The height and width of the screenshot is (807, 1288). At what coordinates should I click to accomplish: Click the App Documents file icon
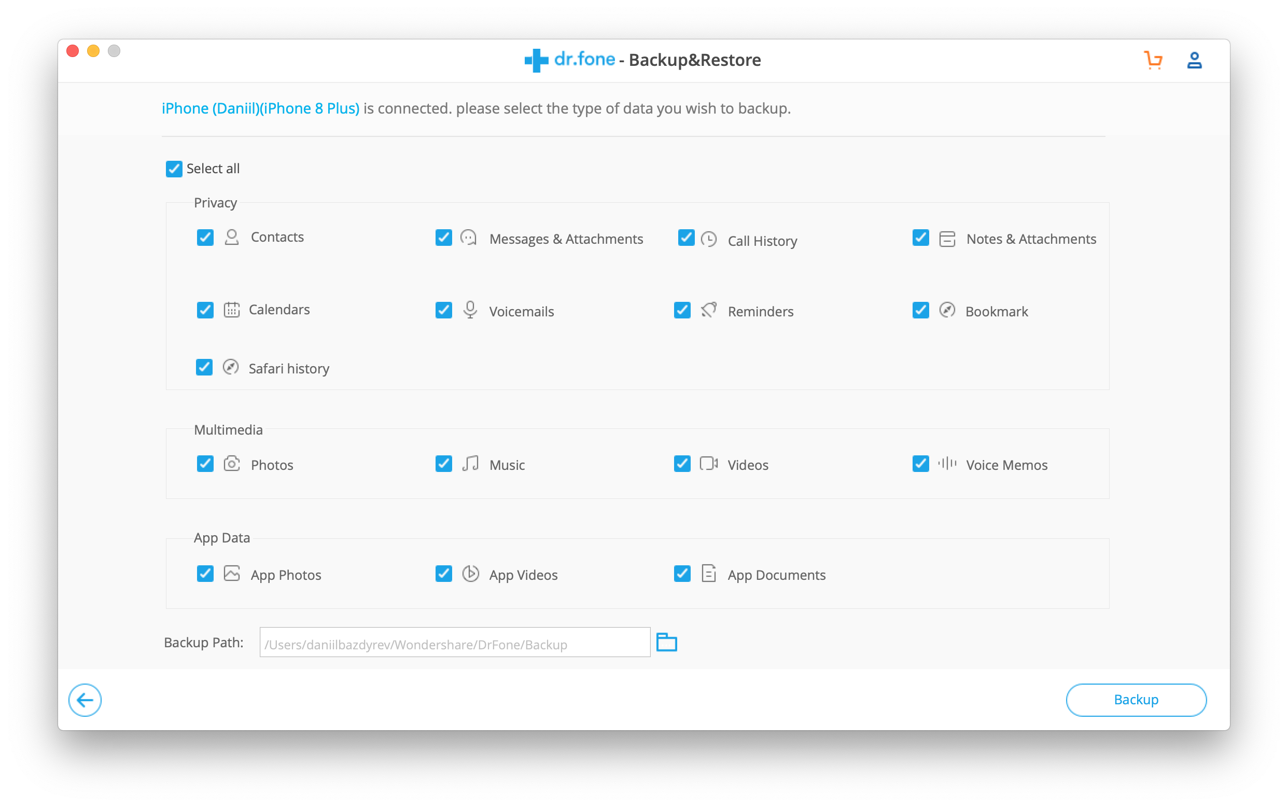[x=709, y=573]
